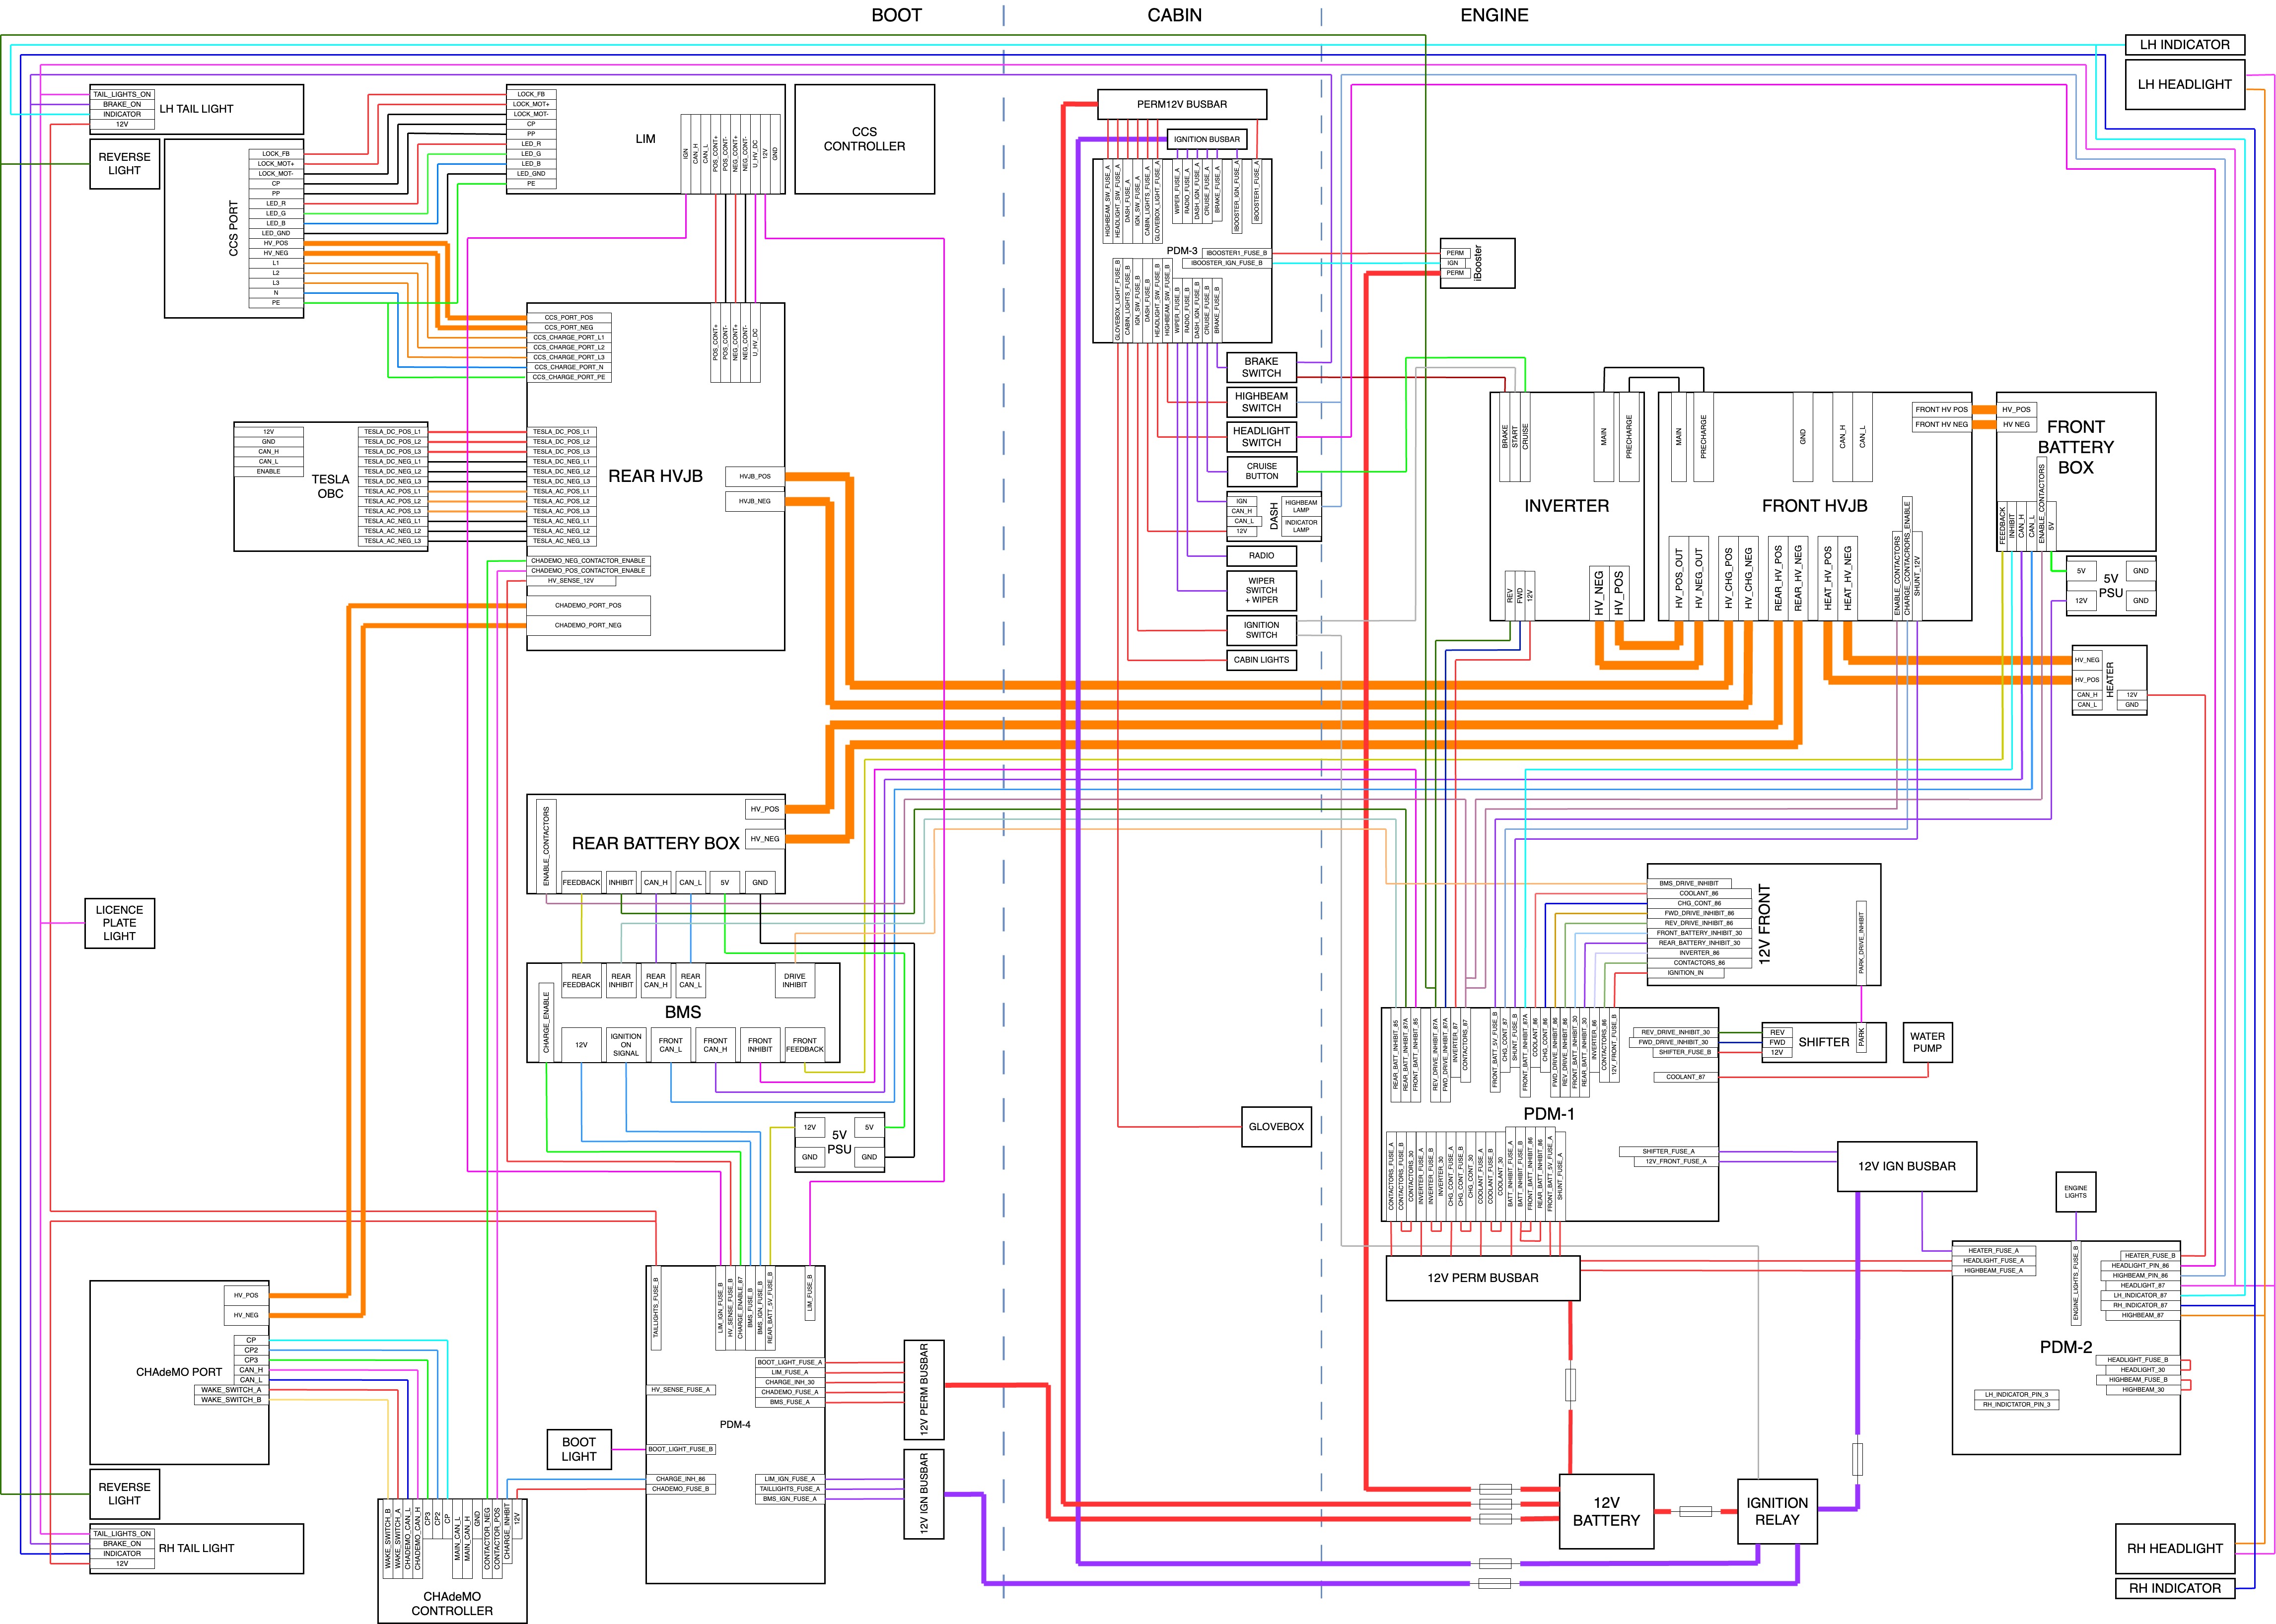Click the CABIN LIGHTS box

click(1261, 660)
